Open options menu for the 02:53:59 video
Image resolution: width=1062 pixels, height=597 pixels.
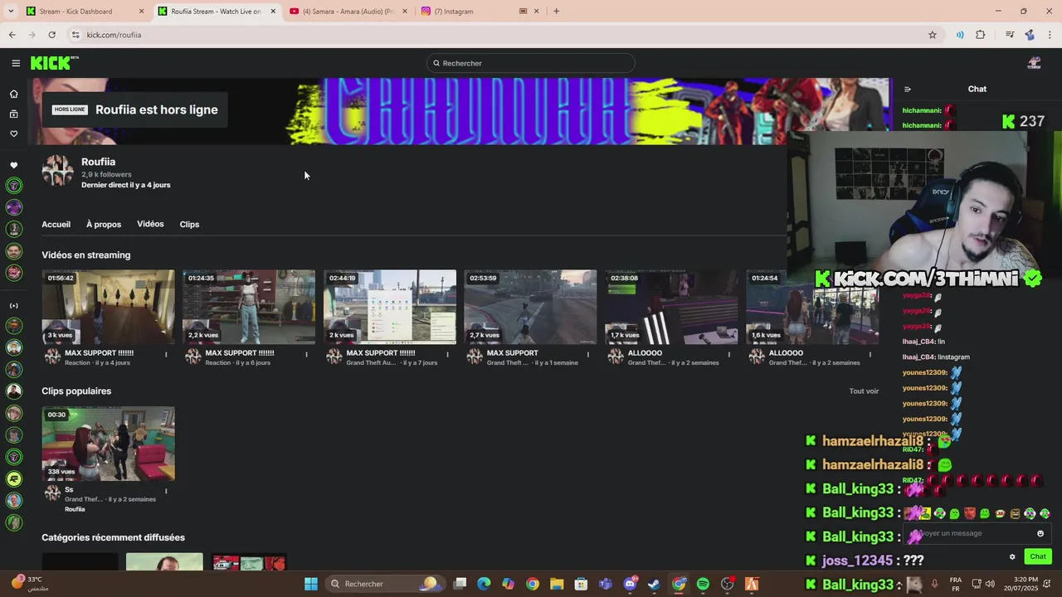tap(588, 354)
